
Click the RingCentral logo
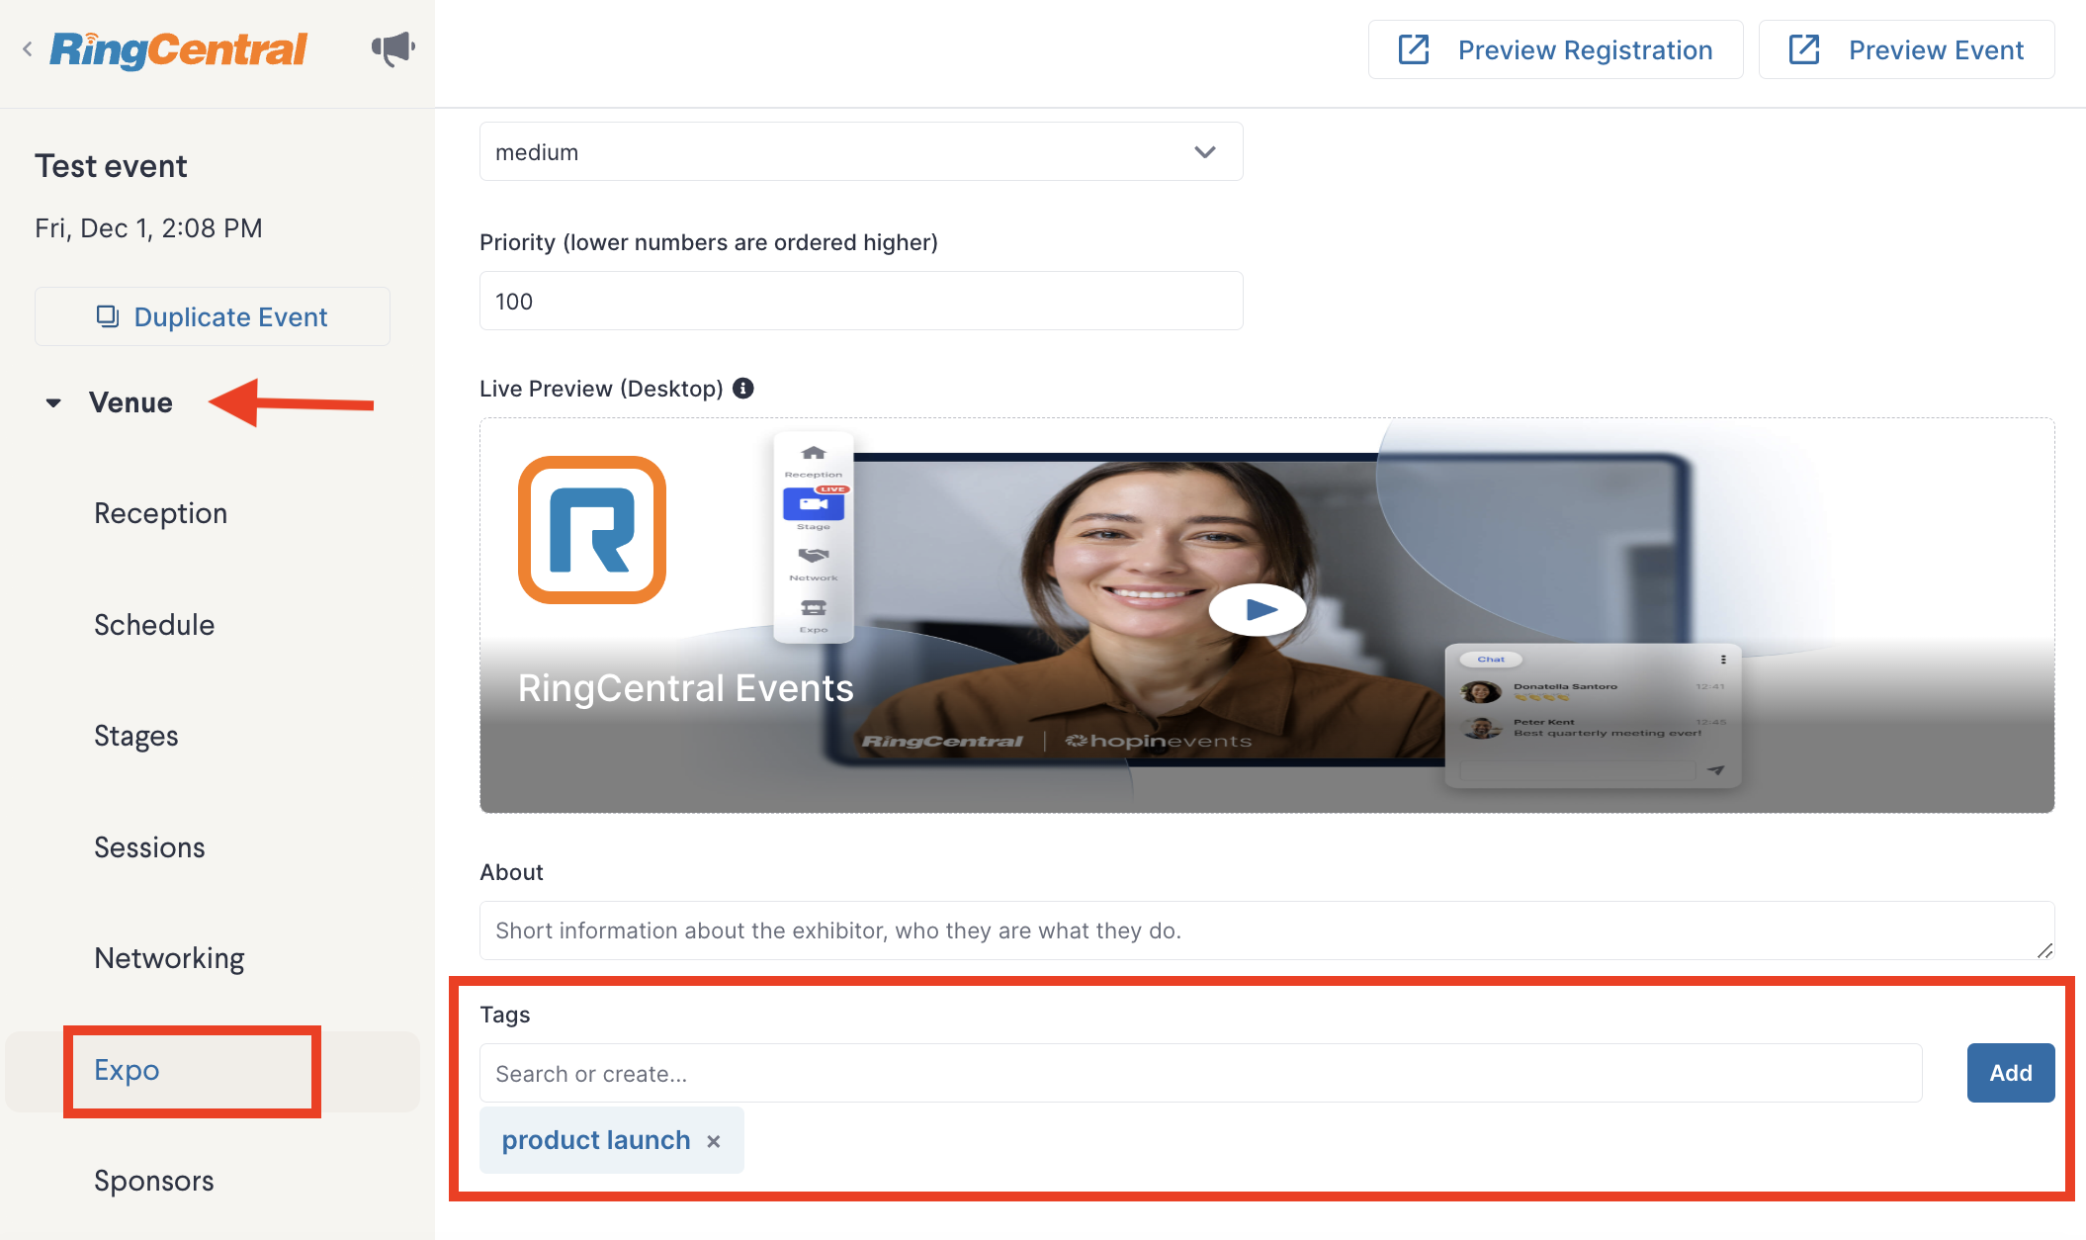(179, 49)
